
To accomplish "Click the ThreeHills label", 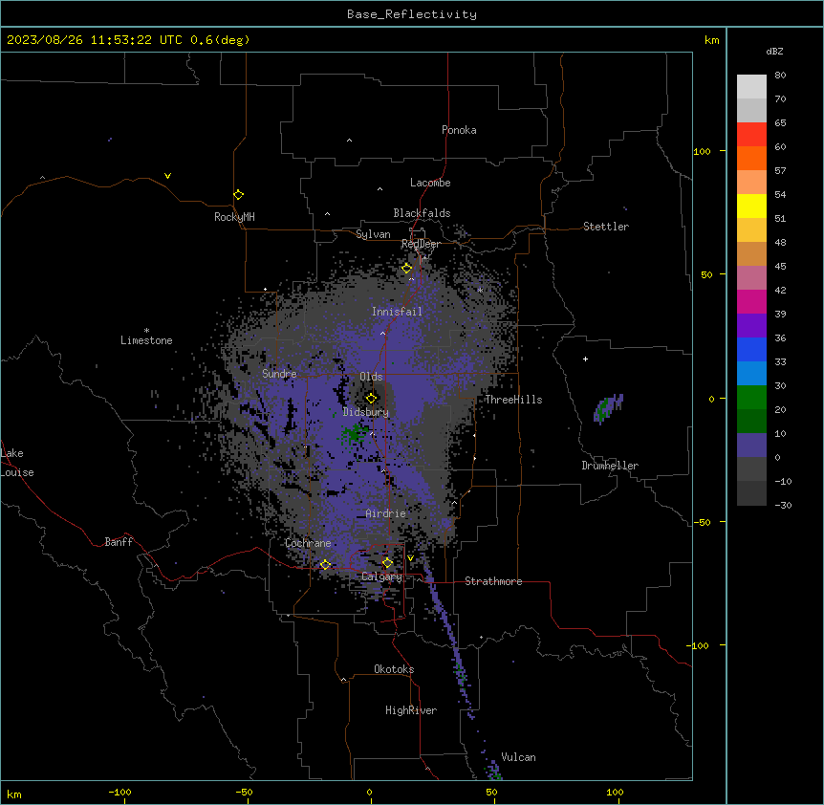I will click(513, 400).
